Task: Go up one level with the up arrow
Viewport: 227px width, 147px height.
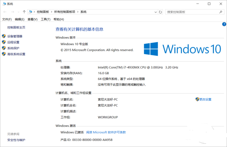Action: pos(24,12)
